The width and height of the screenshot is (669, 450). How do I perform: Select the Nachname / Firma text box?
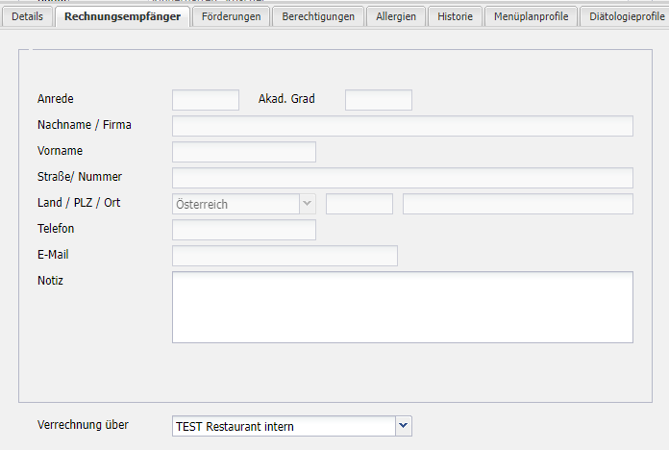tap(402, 126)
